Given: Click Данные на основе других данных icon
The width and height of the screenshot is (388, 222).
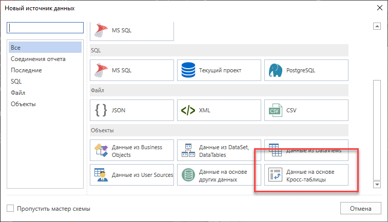Looking at the screenshot, I should [188, 175].
